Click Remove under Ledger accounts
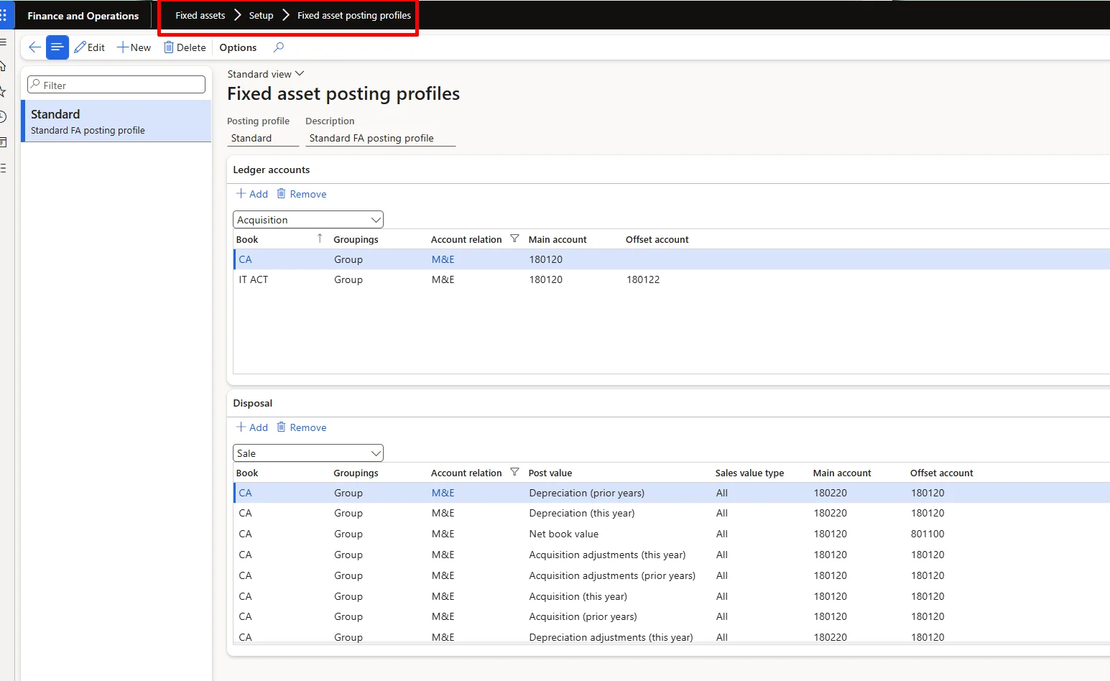 pyautogui.click(x=302, y=194)
